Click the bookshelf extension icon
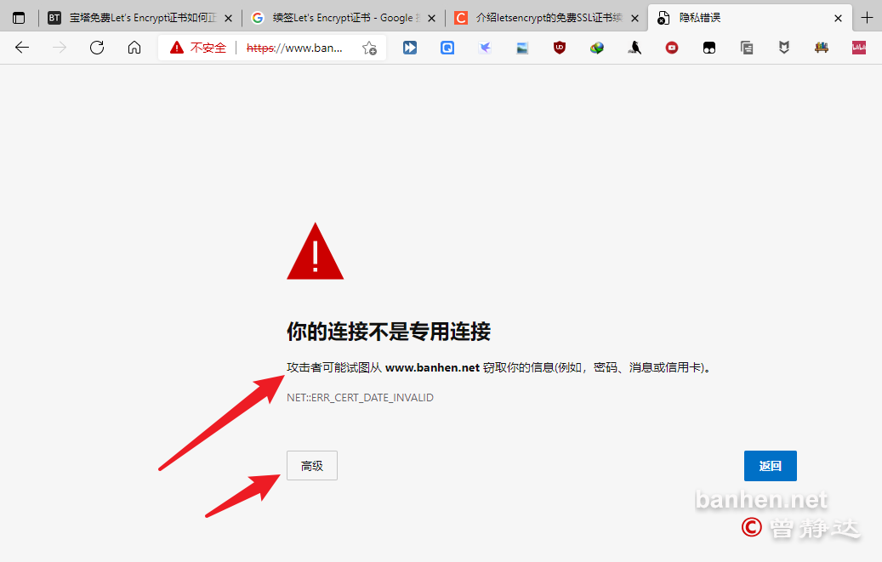This screenshot has height=562, width=882. pyautogui.click(x=822, y=48)
